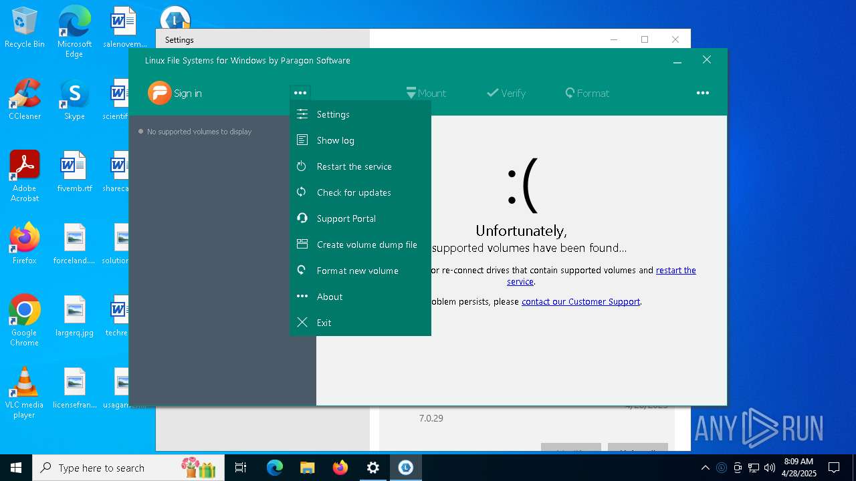Open the network icon in system tray
Image resolution: width=856 pixels, height=481 pixels.
[x=754, y=468]
